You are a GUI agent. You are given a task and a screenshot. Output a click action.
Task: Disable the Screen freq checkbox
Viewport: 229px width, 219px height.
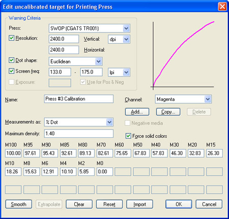[11, 71]
